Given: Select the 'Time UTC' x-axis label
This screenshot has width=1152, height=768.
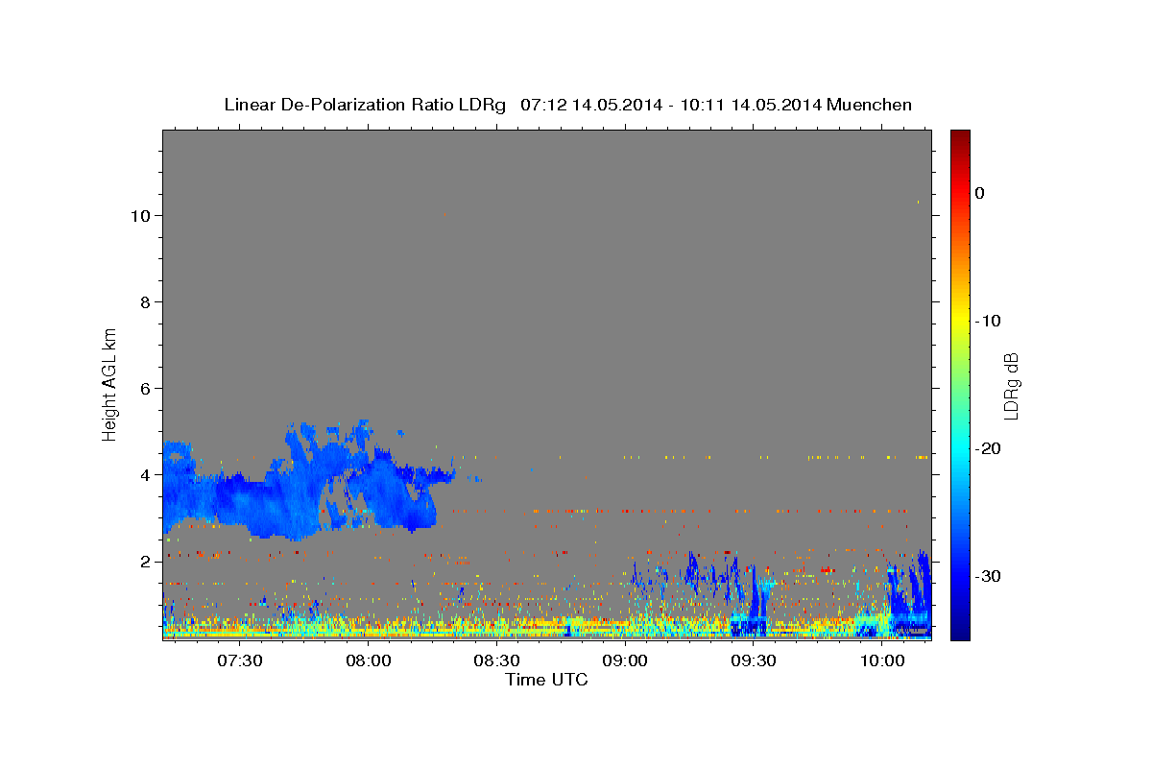Looking at the screenshot, I should tap(547, 680).
